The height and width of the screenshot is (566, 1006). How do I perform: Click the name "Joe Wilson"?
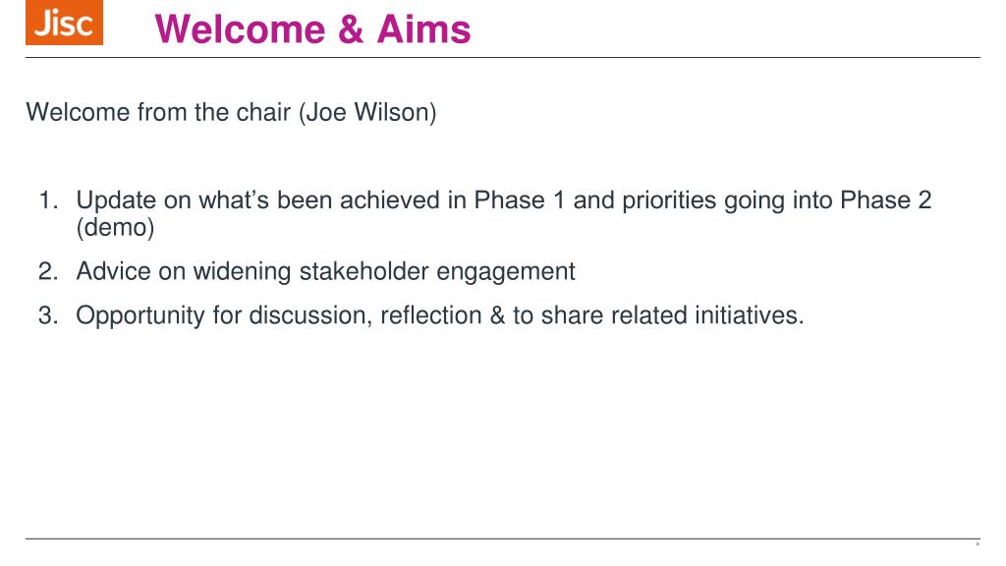click(x=367, y=112)
